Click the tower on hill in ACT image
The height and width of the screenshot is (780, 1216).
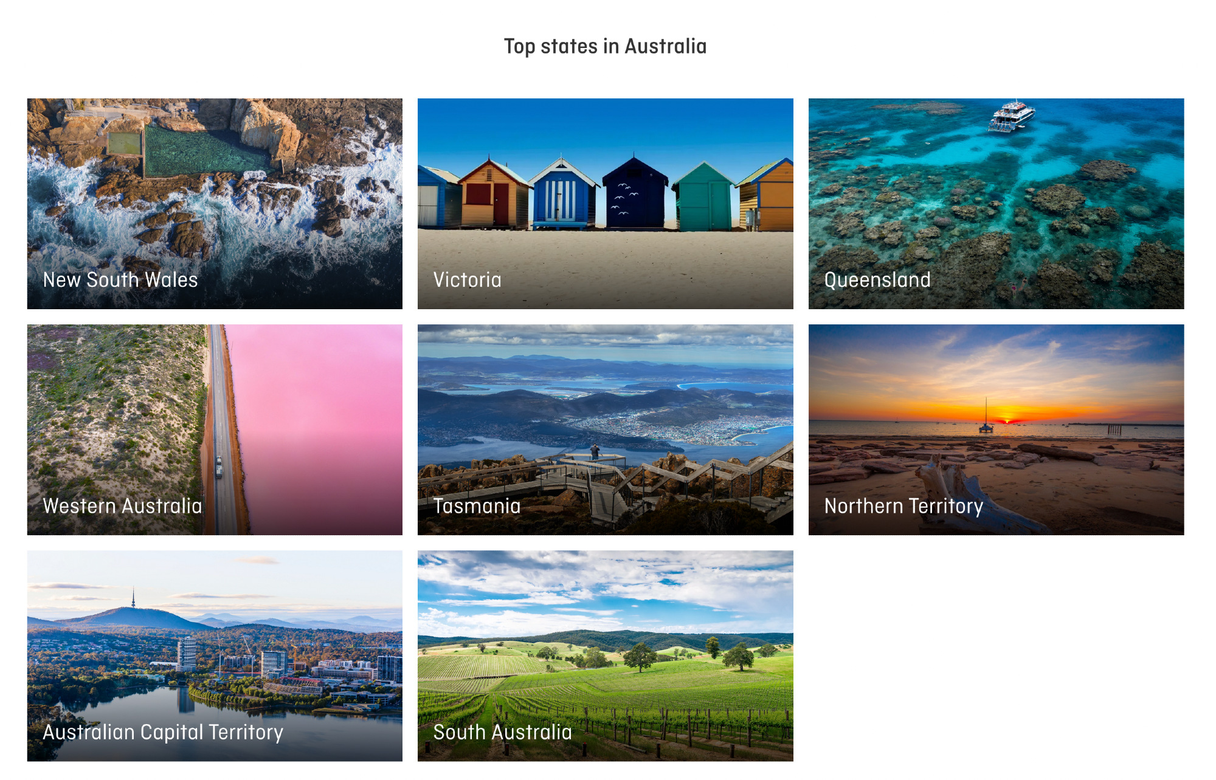133,598
